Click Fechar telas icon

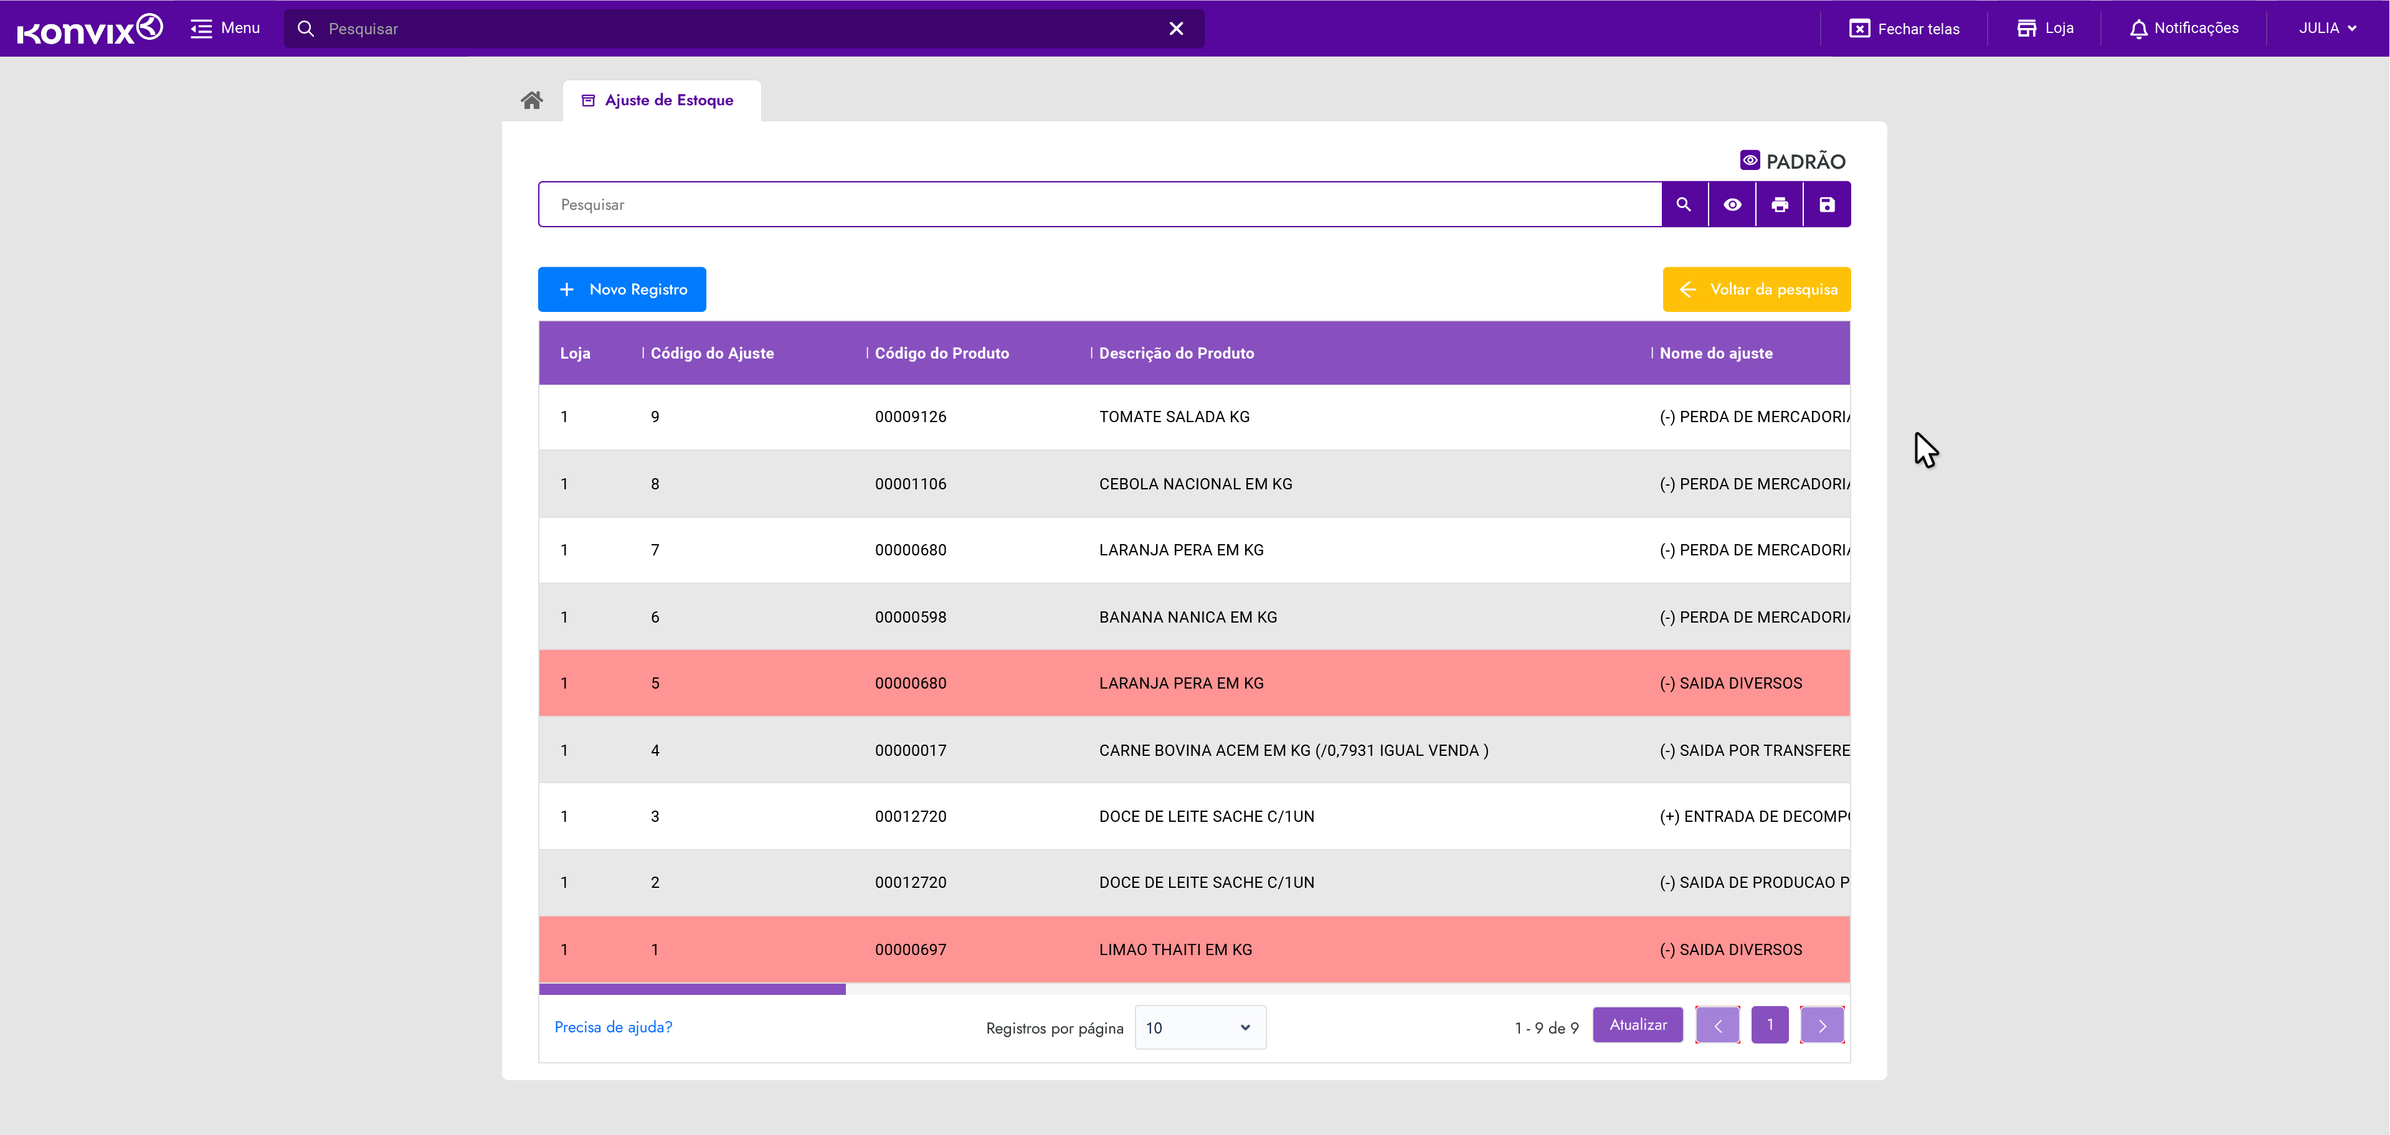(1859, 29)
